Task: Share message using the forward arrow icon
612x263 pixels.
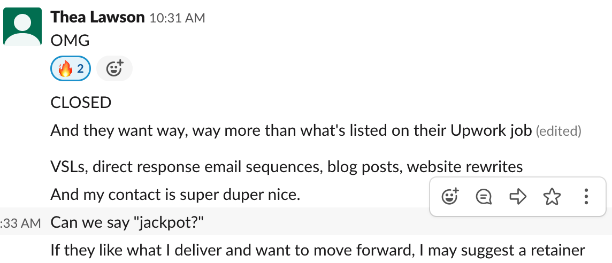Action: (x=518, y=196)
